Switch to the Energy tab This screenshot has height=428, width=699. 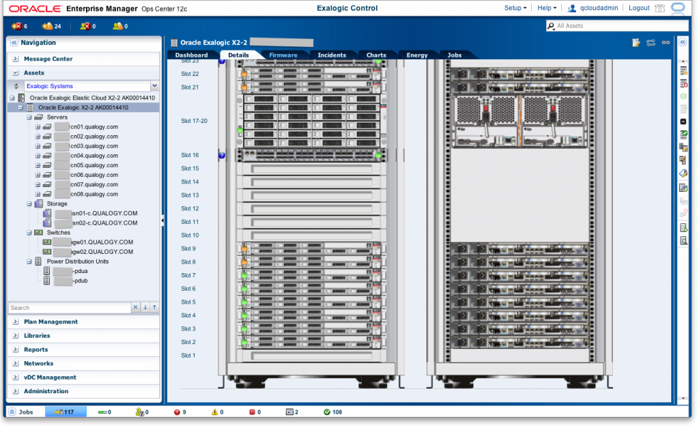[417, 55]
